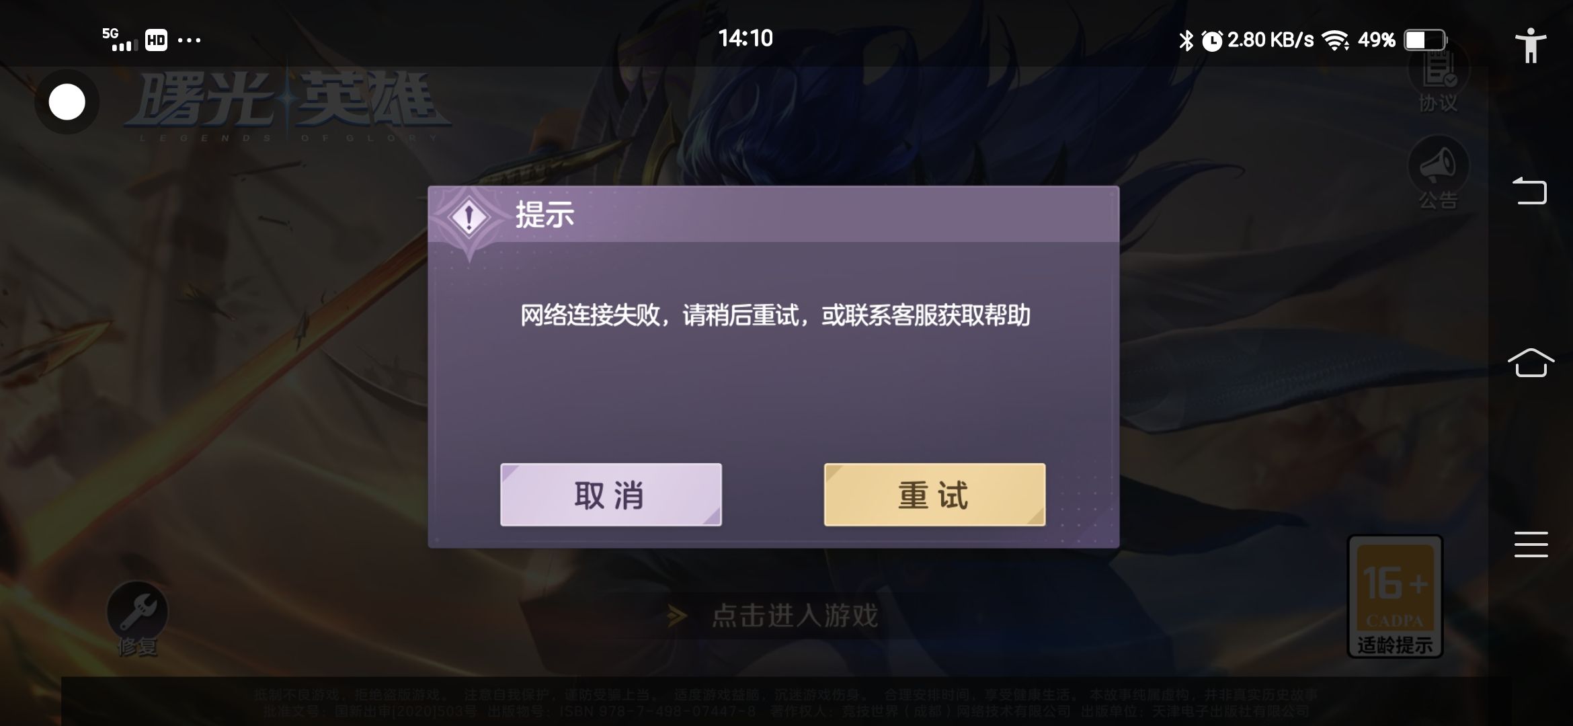Tap the battery indicator in status bar
This screenshot has width=1573, height=726.
click(1425, 40)
